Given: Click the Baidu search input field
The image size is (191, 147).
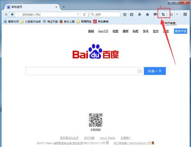Looking at the screenshot, I should 81,71.
